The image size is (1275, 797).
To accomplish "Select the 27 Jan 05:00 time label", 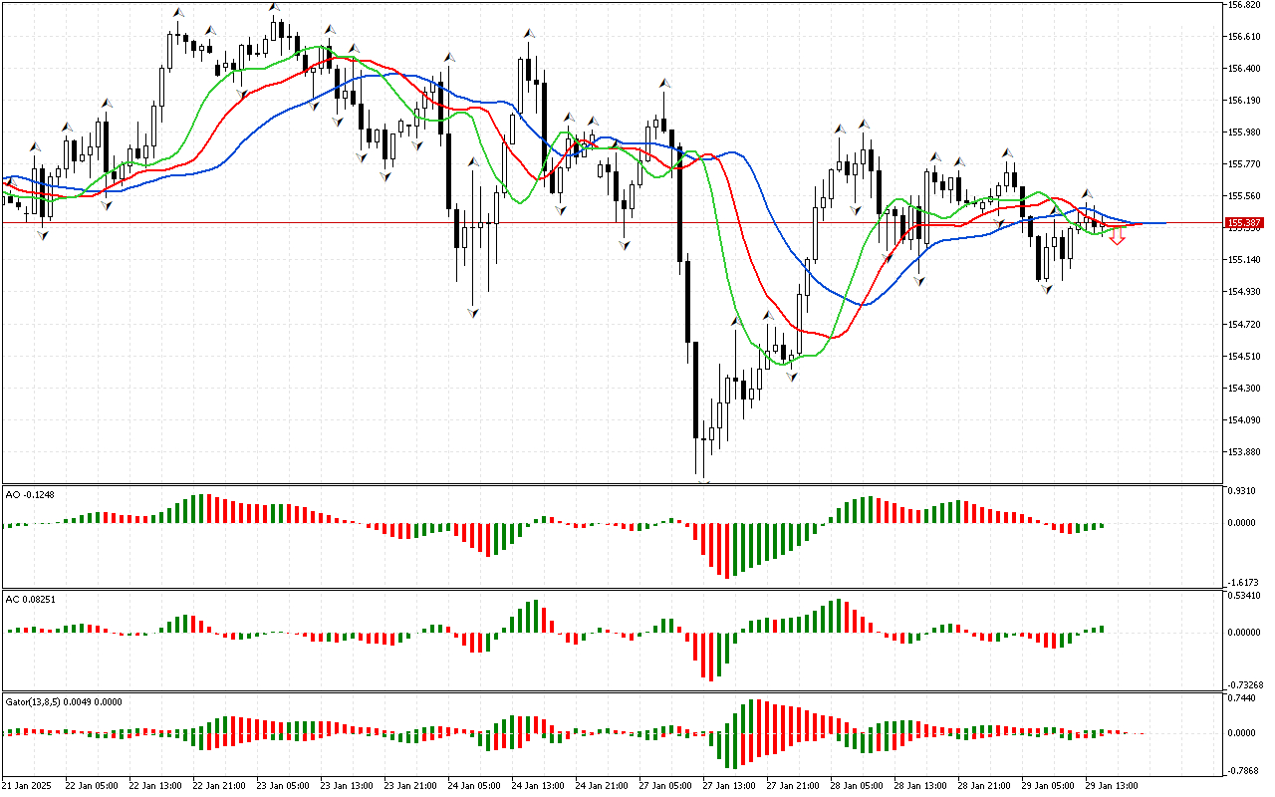I will tap(665, 785).
